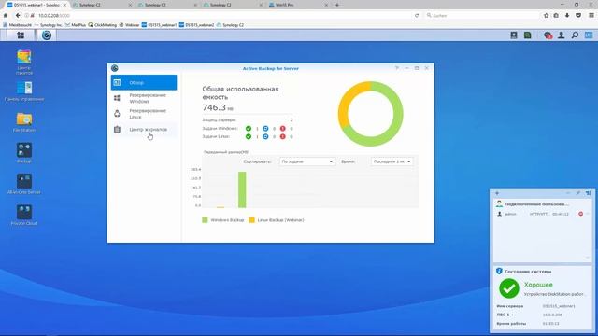Click the green Хорошее health status
This screenshot has width=598, height=336.
538,285
